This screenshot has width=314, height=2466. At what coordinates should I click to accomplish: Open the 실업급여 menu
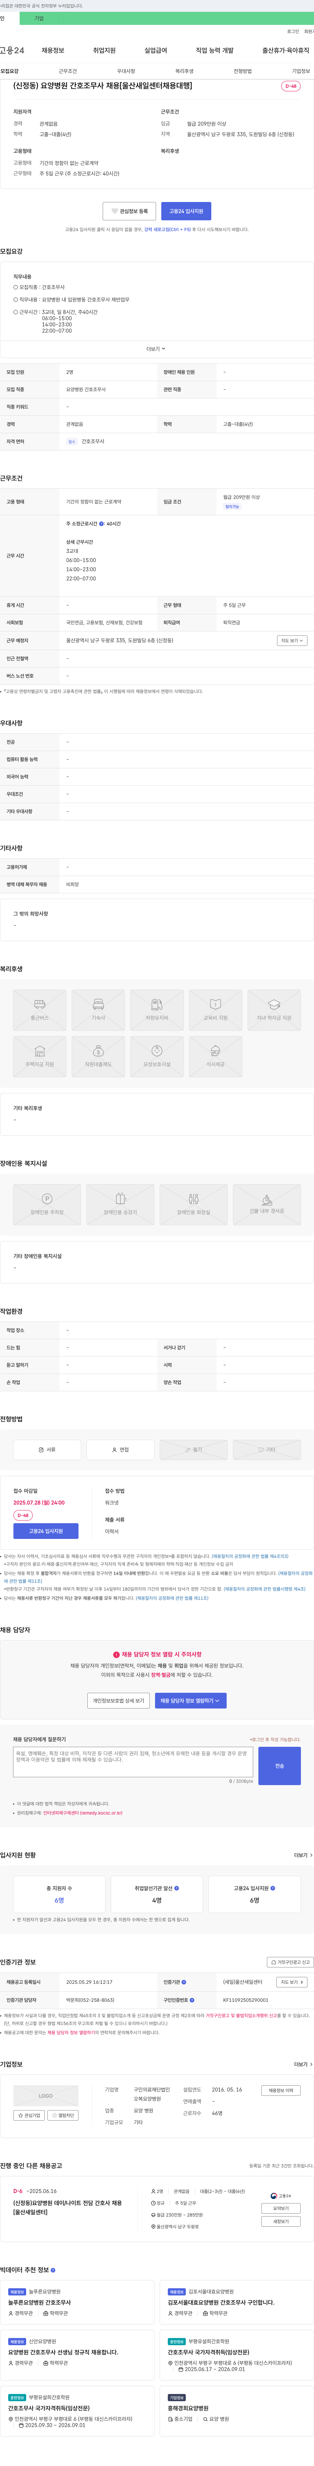tap(155, 51)
